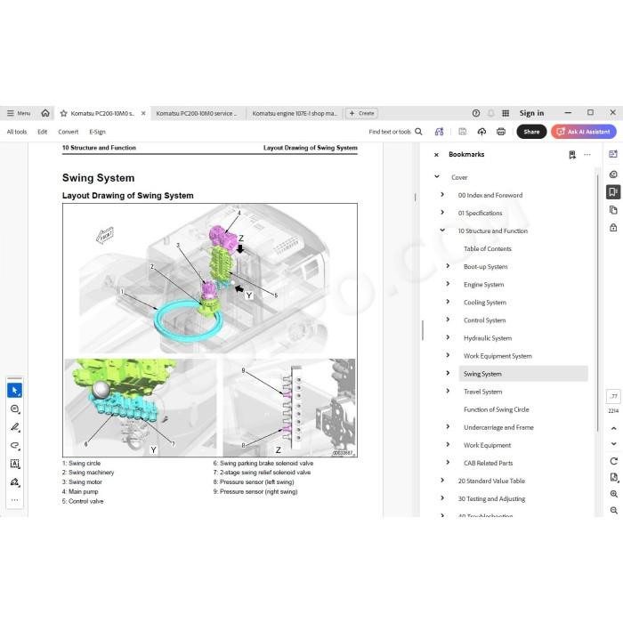This screenshot has width=623, height=623.
Task: Open the Edit menu
Action: (42, 132)
